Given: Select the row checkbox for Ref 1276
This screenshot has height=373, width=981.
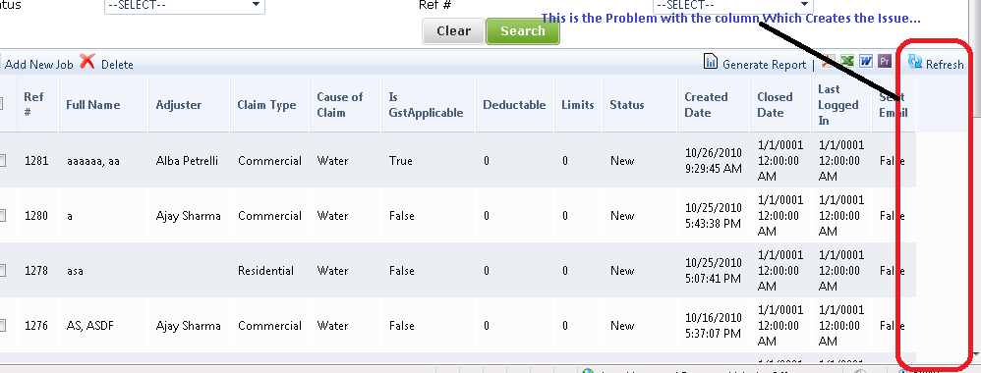Looking at the screenshot, I should [x=2, y=326].
